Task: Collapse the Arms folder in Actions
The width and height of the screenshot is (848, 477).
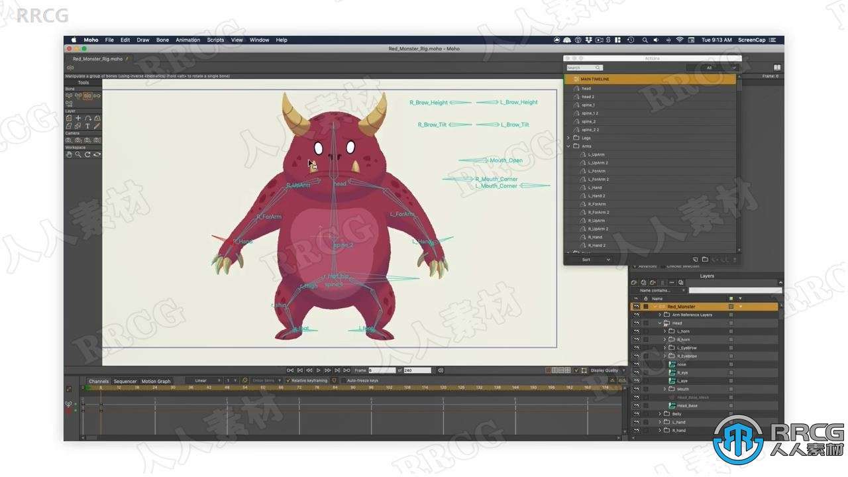Action: [568, 146]
